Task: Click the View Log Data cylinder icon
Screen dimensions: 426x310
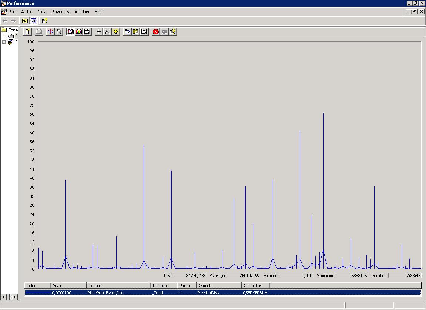Action: point(59,32)
